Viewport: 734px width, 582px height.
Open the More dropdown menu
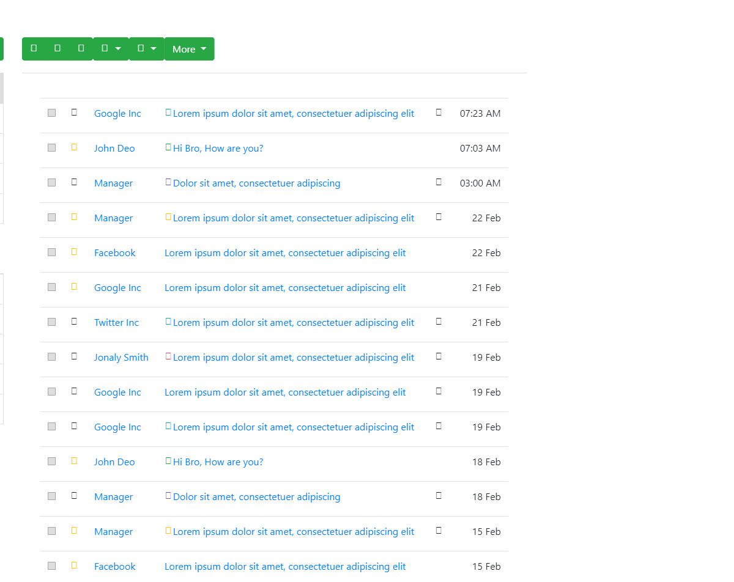(x=189, y=49)
